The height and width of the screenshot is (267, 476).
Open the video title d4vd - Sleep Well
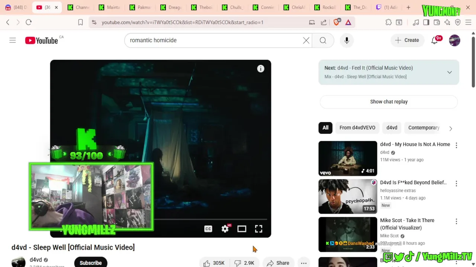[73, 247]
